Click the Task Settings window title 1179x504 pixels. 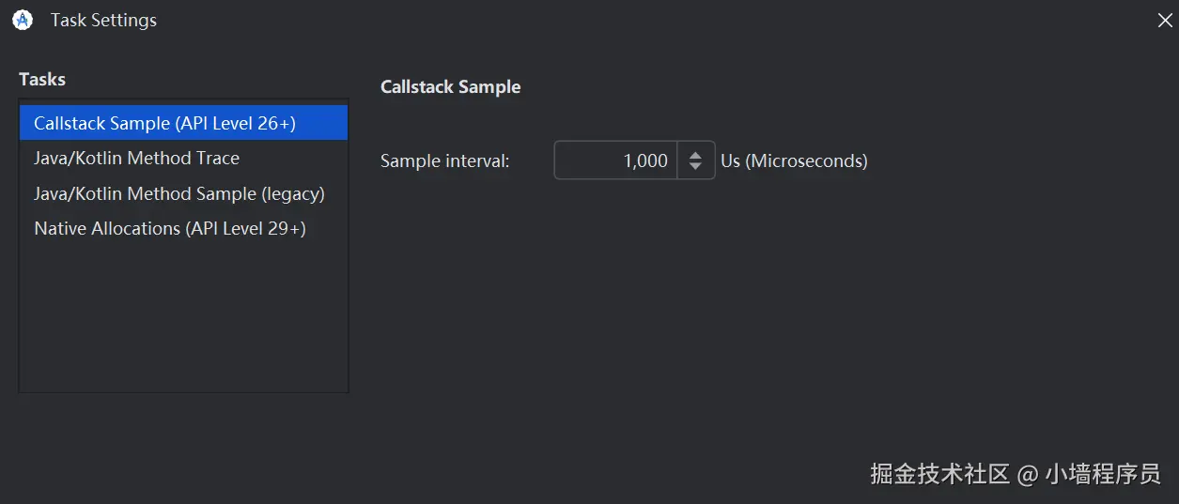coord(103,20)
